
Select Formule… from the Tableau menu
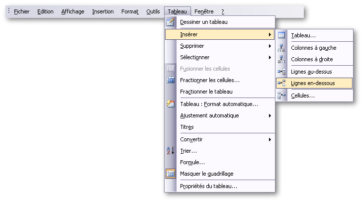point(192,162)
